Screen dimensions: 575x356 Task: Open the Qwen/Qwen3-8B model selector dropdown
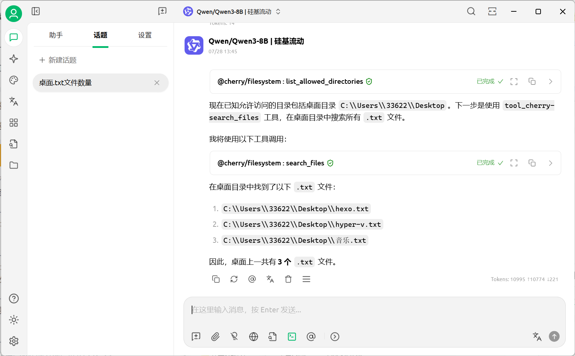tap(232, 12)
